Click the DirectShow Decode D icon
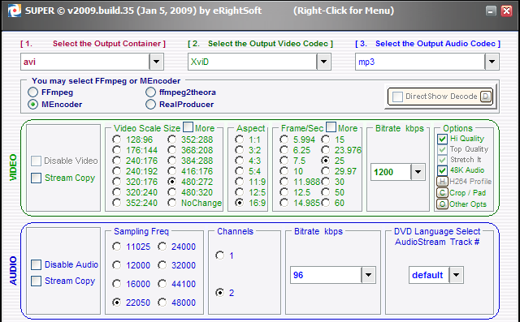Viewport: 520px width, 322px height. pyautogui.click(x=486, y=97)
